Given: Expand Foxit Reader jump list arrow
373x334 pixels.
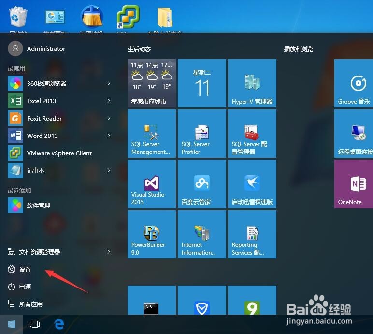Looking at the screenshot, I should [109, 118].
